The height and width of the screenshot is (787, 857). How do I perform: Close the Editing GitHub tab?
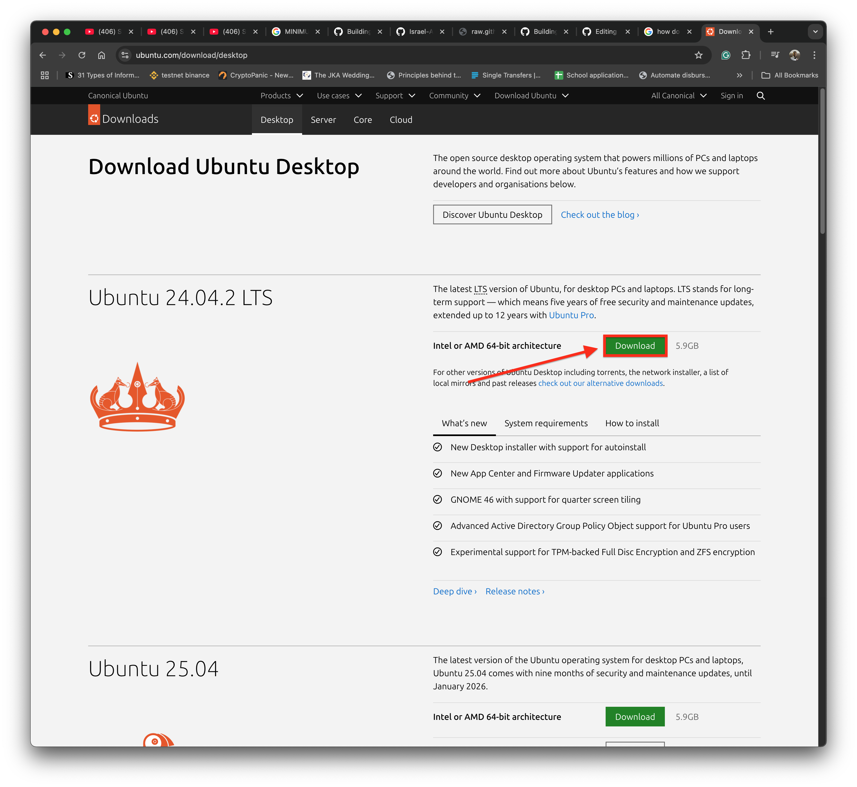(x=627, y=31)
